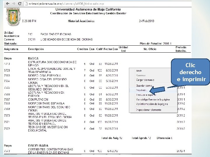Click the Descripción column header
The height and width of the screenshot is (157, 210).
coord(36,49)
